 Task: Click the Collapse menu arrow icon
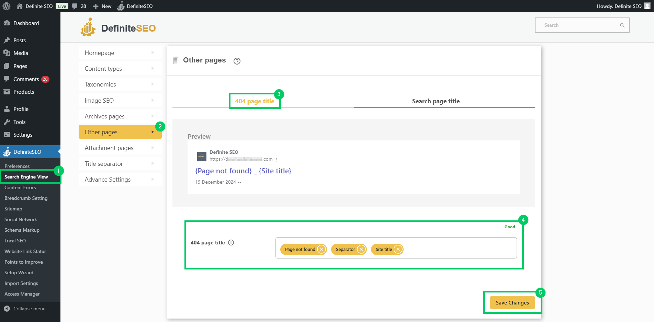pyautogui.click(x=7, y=309)
